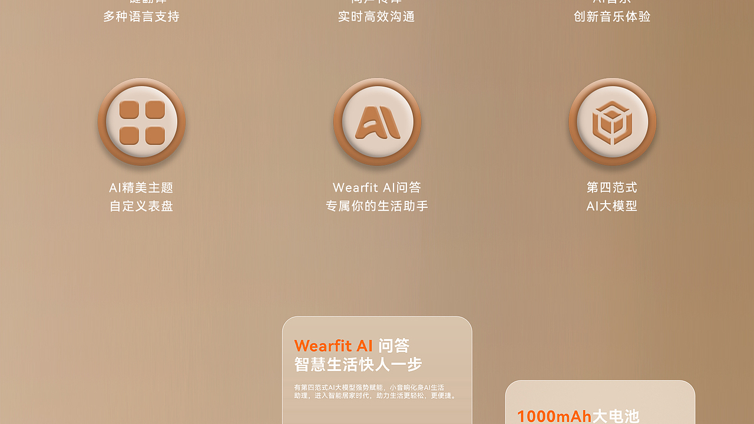Viewport: 754px width, 424px height.
Task: Open the Wearfit AI logo icon
Action: (x=377, y=122)
